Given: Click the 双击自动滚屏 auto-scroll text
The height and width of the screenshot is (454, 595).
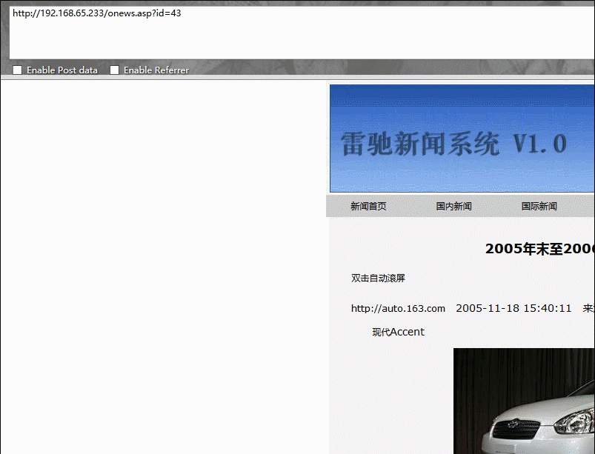Looking at the screenshot, I should [x=378, y=278].
